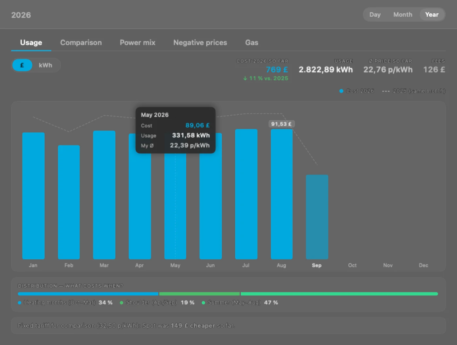The height and width of the screenshot is (345, 457).
Task: Click the 2.822,89 kWh usage value
Action: 326,69
